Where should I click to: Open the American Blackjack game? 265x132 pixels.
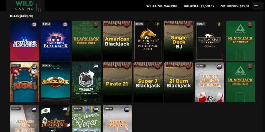pyautogui.click(x=117, y=41)
